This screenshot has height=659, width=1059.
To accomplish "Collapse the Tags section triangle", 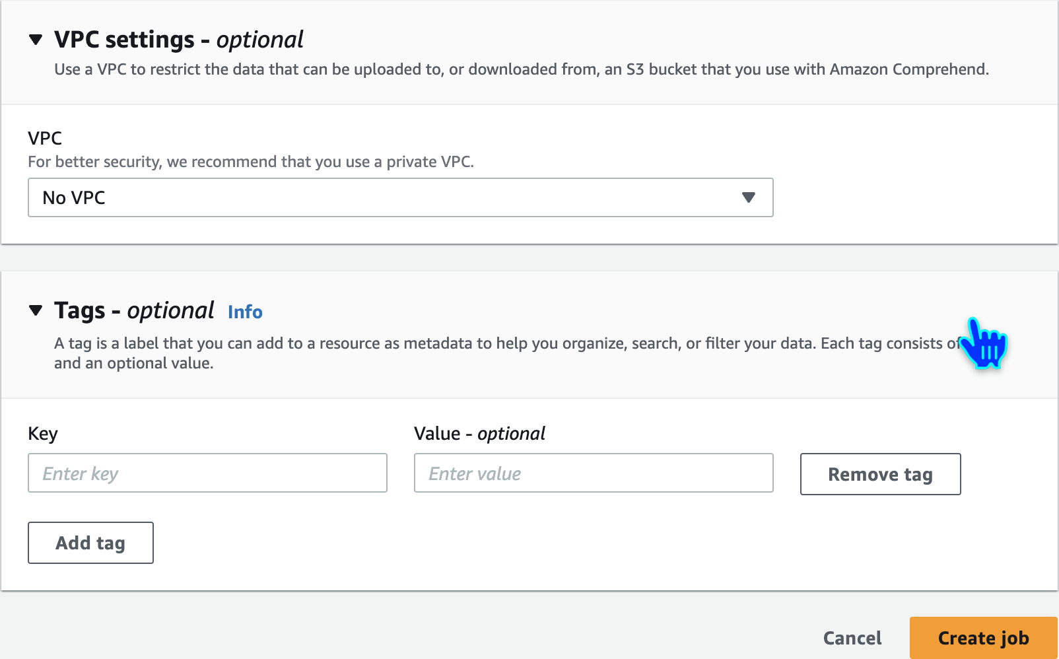I will [x=36, y=310].
